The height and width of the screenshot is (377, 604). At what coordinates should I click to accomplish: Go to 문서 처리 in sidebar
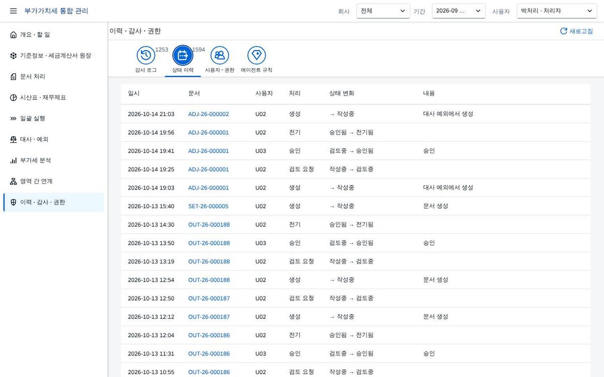point(53,76)
